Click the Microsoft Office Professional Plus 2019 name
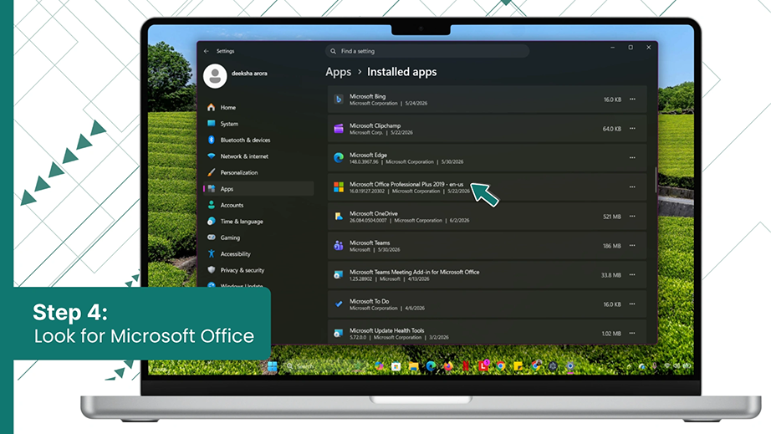The width and height of the screenshot is (771, 434). [x=406, y=184]
